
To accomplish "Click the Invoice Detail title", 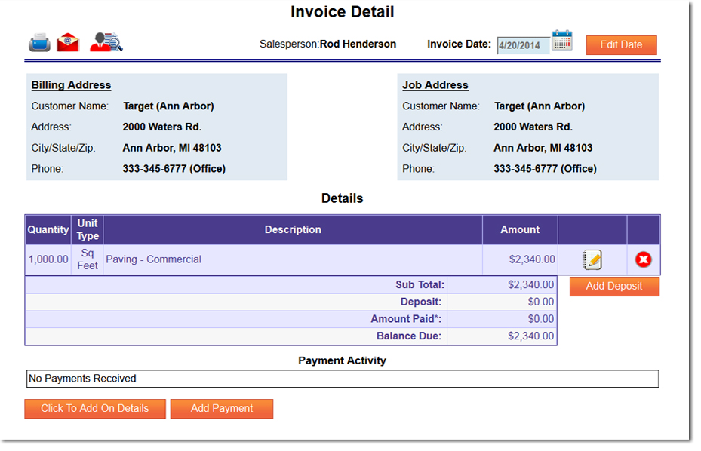I will pos(343,12).
